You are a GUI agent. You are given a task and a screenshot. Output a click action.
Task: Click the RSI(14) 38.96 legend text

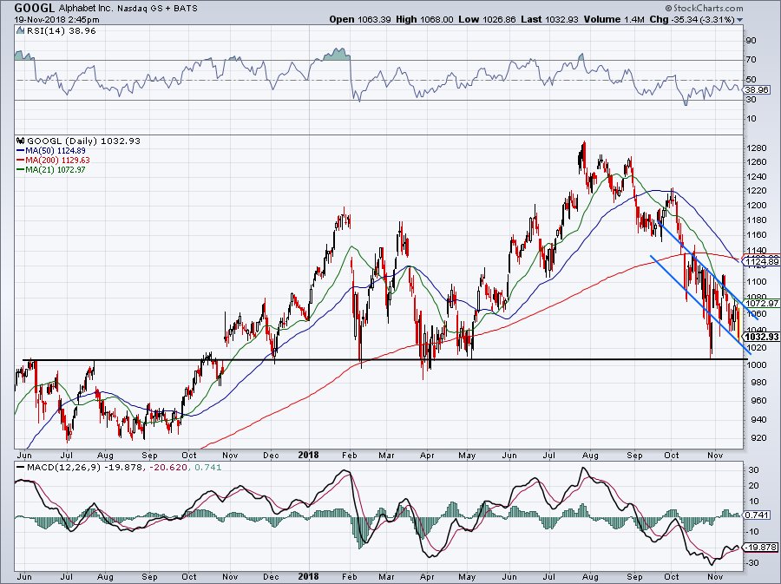coord(61,31)
